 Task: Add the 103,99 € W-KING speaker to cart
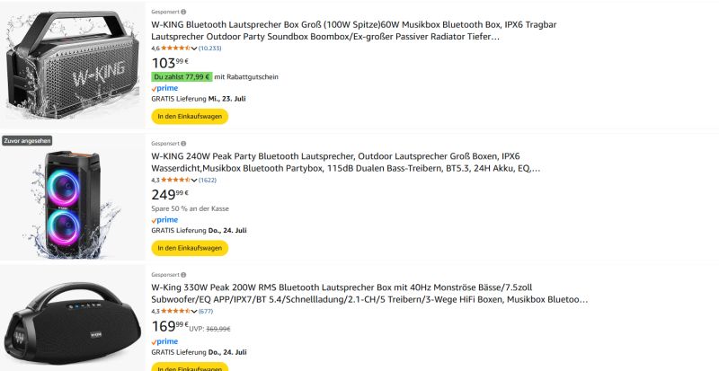[190, 116]
